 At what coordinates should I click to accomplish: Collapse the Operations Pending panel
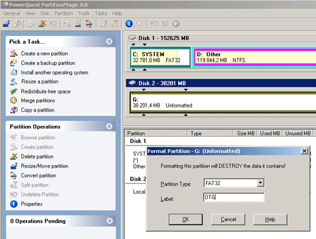tap(109, 221)
